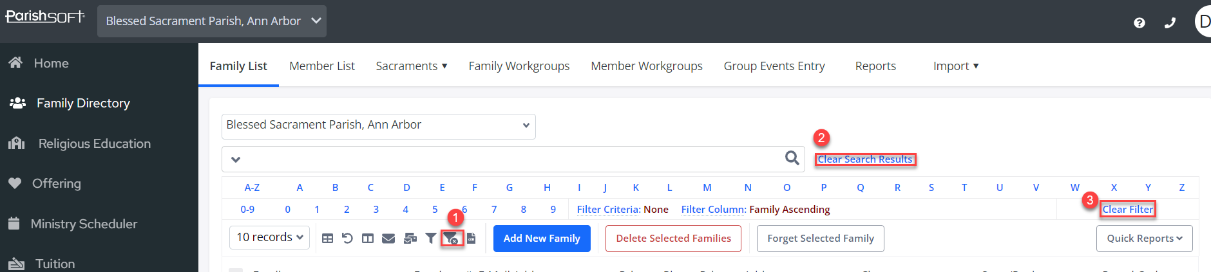Filter families by letter A
Viewport: 1211px width, 272px height.
pyautogui.click(x=300, y=188)
